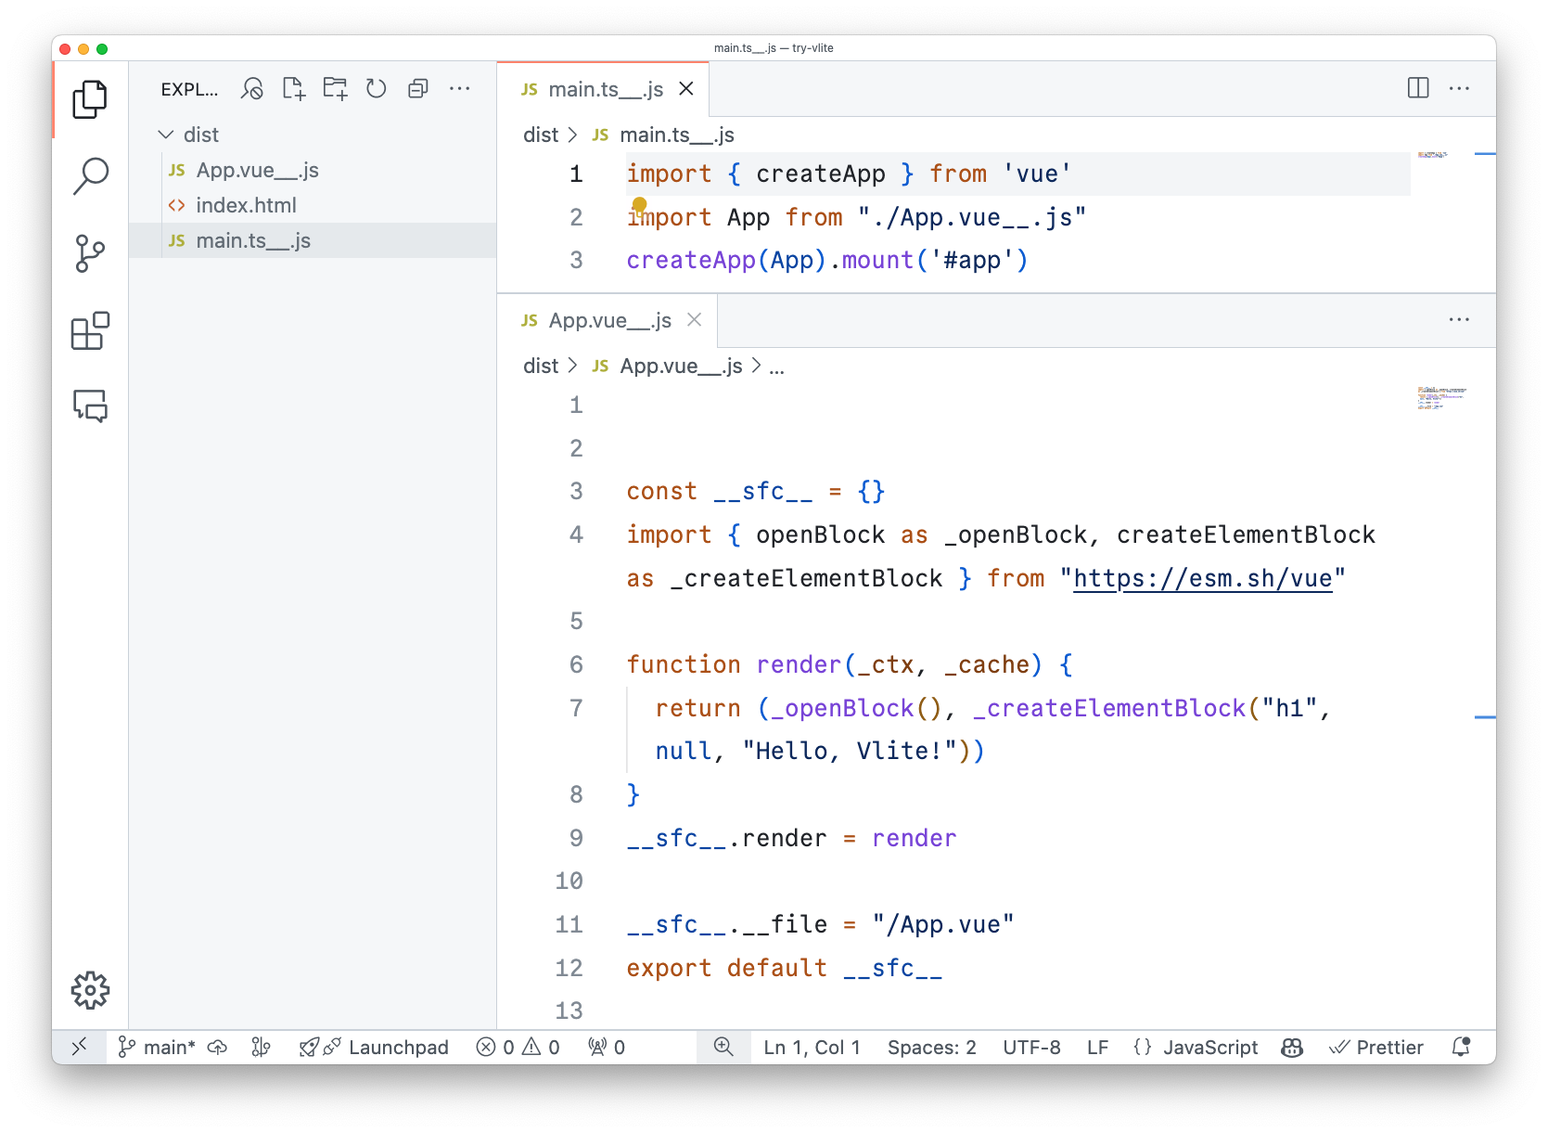Open a remote window from status bar

(x=79, y=1047)
